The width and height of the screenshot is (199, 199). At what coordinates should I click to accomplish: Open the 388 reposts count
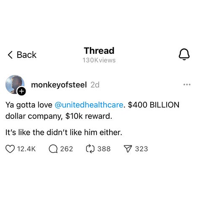tap(104, 149)
